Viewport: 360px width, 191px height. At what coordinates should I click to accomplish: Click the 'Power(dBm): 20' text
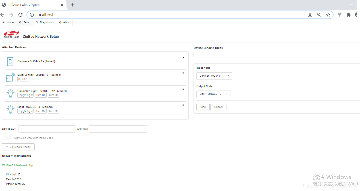16,184
